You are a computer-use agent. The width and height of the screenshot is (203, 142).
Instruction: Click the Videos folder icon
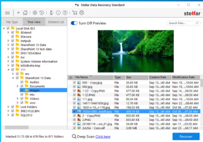27,98
